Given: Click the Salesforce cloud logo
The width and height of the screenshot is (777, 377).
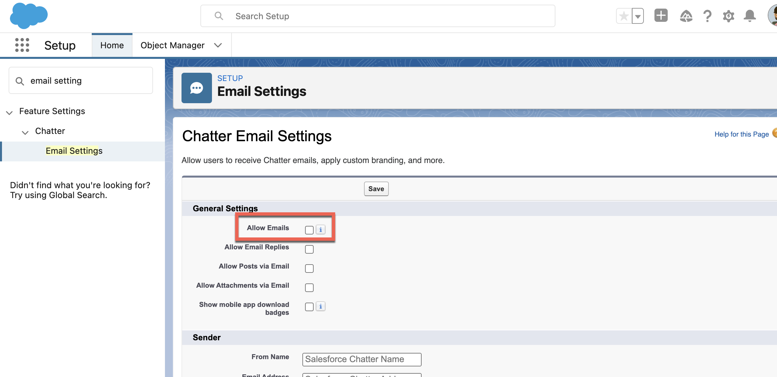Looking at the screenshot, I should [x=29, y=16].
